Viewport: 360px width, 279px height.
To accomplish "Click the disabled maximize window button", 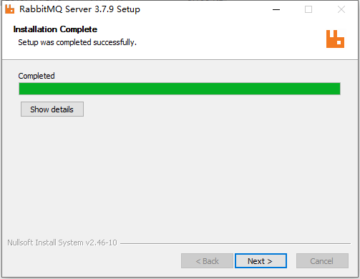I will point(308,9).
